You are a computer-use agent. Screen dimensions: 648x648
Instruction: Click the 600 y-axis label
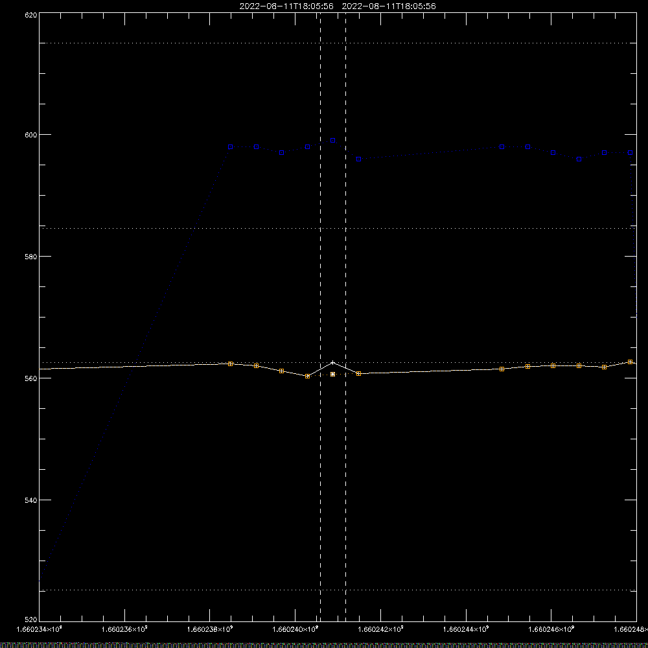coord(31,135)
